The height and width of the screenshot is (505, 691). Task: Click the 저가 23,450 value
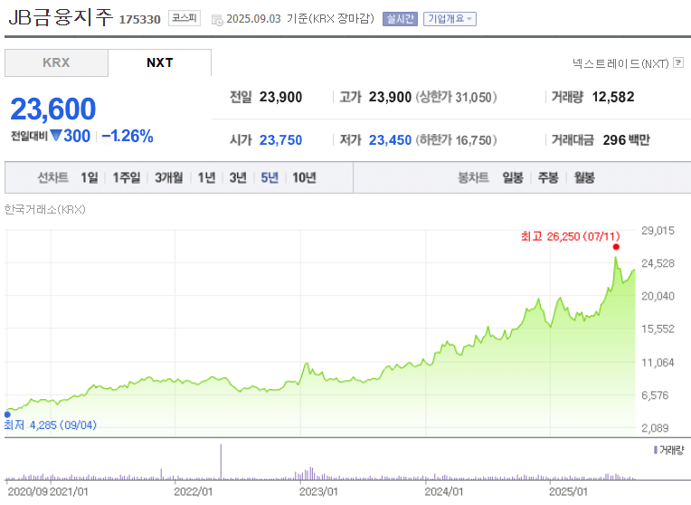(x=390, y=140)
